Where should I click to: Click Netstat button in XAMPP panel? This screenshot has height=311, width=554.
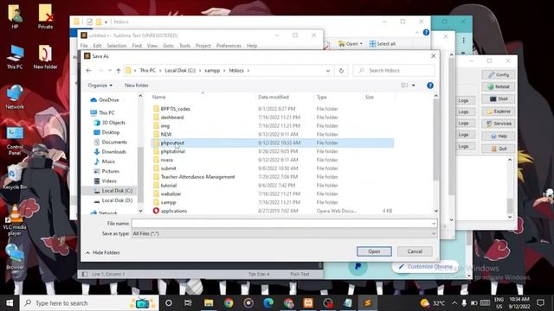[499, 86]
